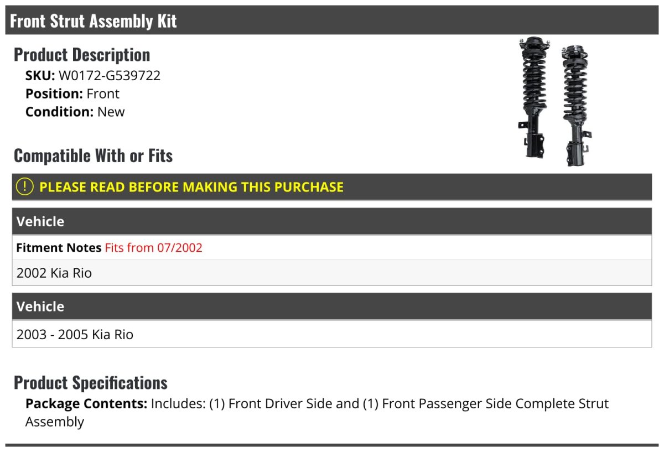This screenshot has width=664, height=452.
Task: Click the strut assembly product image
Action: click(555, 101)
